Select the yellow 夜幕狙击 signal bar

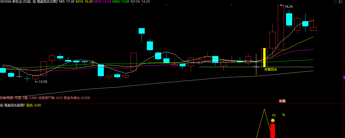tap(265, 57)
